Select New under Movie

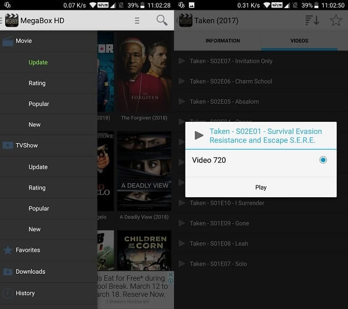49,125
